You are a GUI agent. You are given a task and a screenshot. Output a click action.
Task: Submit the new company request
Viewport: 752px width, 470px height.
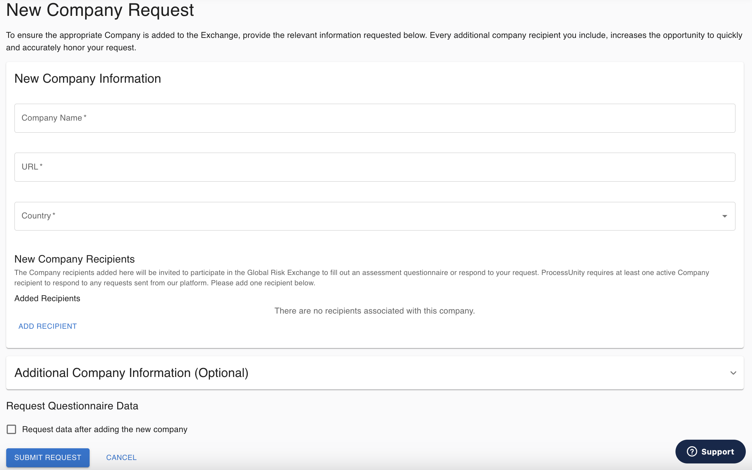pos(48,458)
